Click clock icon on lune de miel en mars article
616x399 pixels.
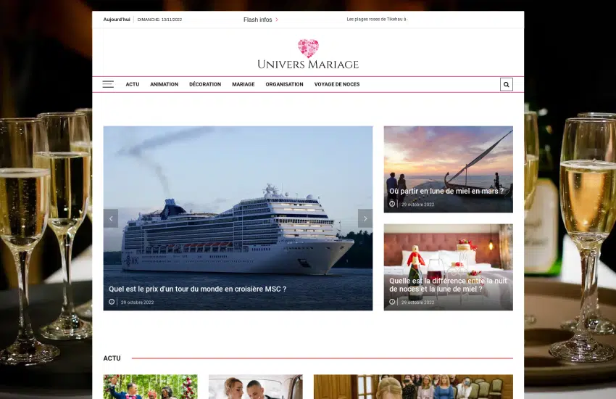point(392,204)
